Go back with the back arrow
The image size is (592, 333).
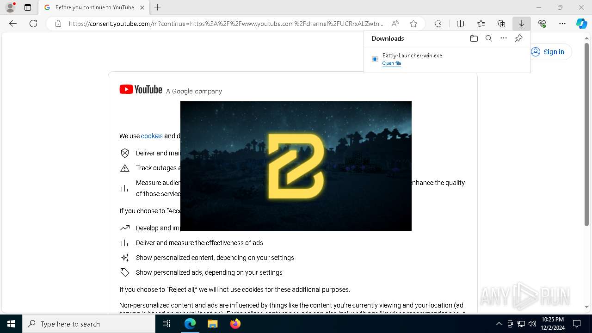click(13, 24)
